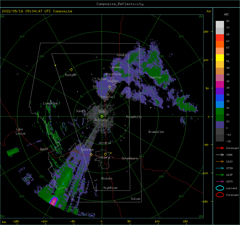Click the Strathmore label

130,158
